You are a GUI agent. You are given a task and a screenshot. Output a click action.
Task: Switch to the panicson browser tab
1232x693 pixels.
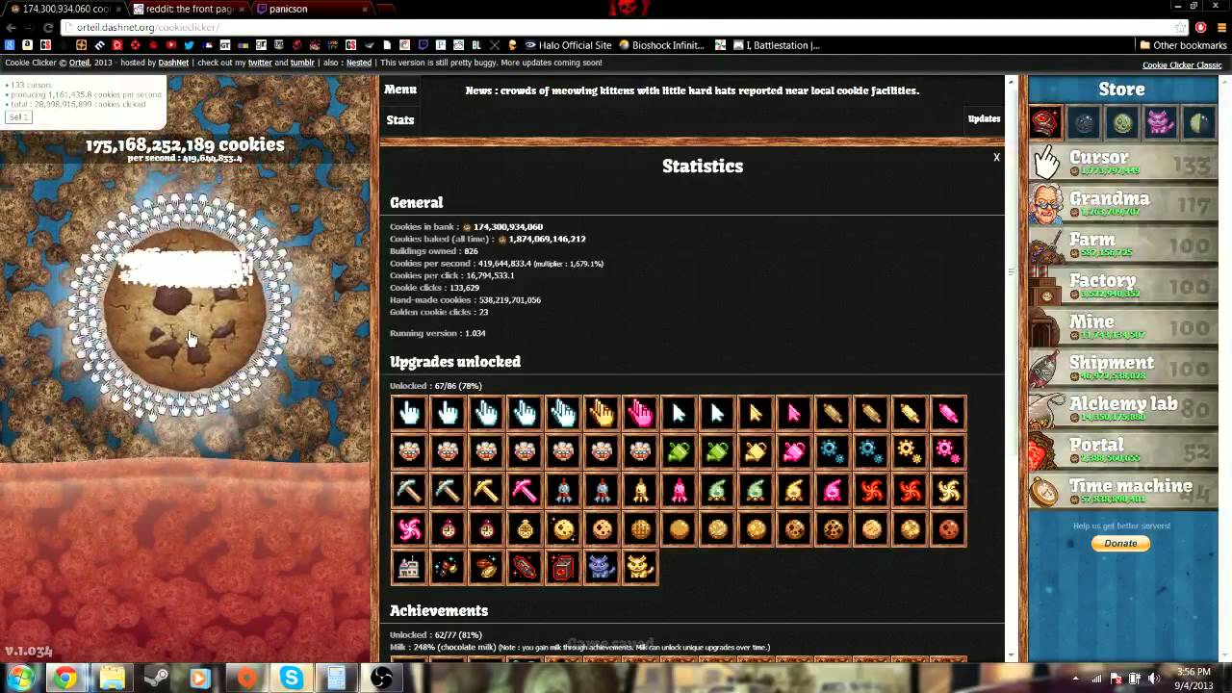[315, 9]
